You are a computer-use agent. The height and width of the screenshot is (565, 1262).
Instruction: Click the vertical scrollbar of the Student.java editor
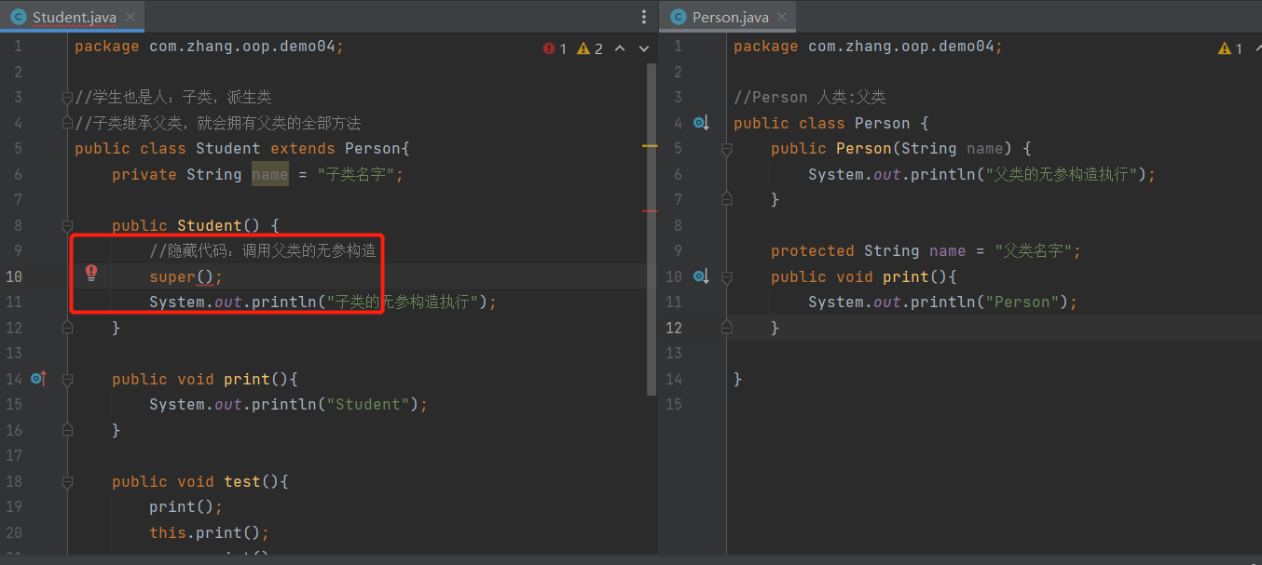point(652,233)
